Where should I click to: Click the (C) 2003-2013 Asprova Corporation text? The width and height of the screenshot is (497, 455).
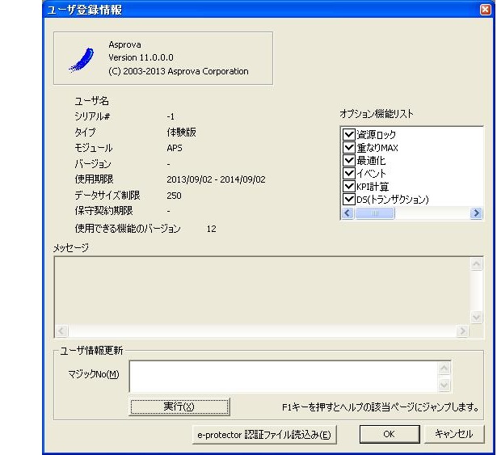click(179, 71)
